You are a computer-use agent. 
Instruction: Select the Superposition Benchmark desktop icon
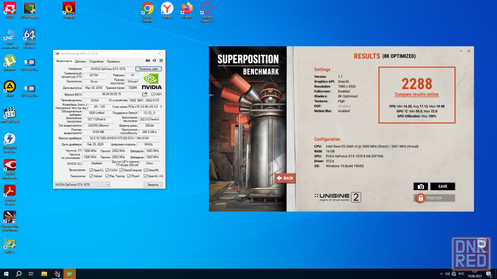point(10,221)
